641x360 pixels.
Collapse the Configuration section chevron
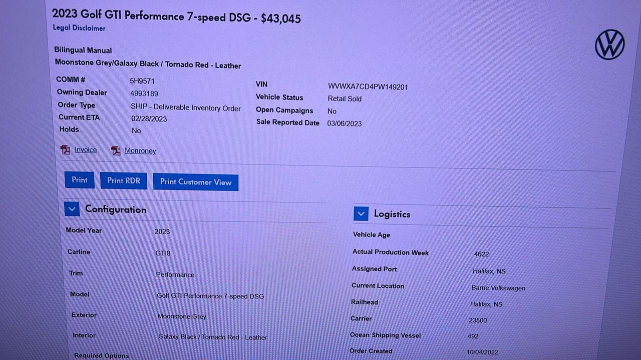72,209
